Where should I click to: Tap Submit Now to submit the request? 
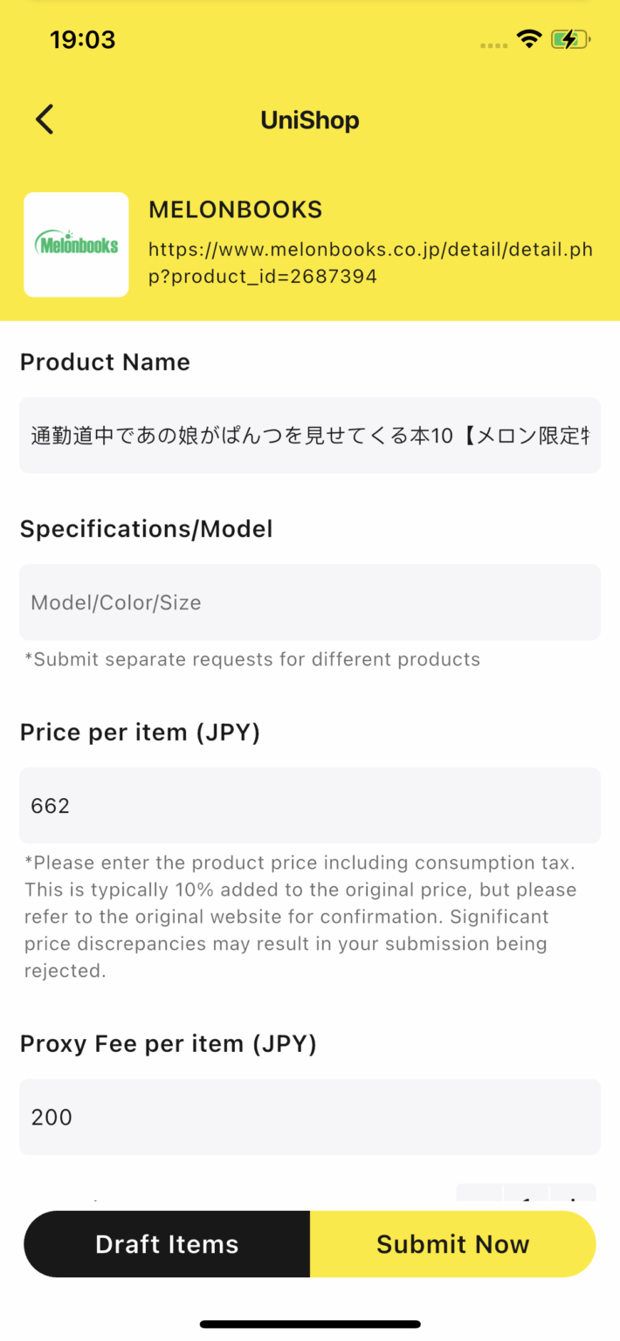click(452, 1243)
